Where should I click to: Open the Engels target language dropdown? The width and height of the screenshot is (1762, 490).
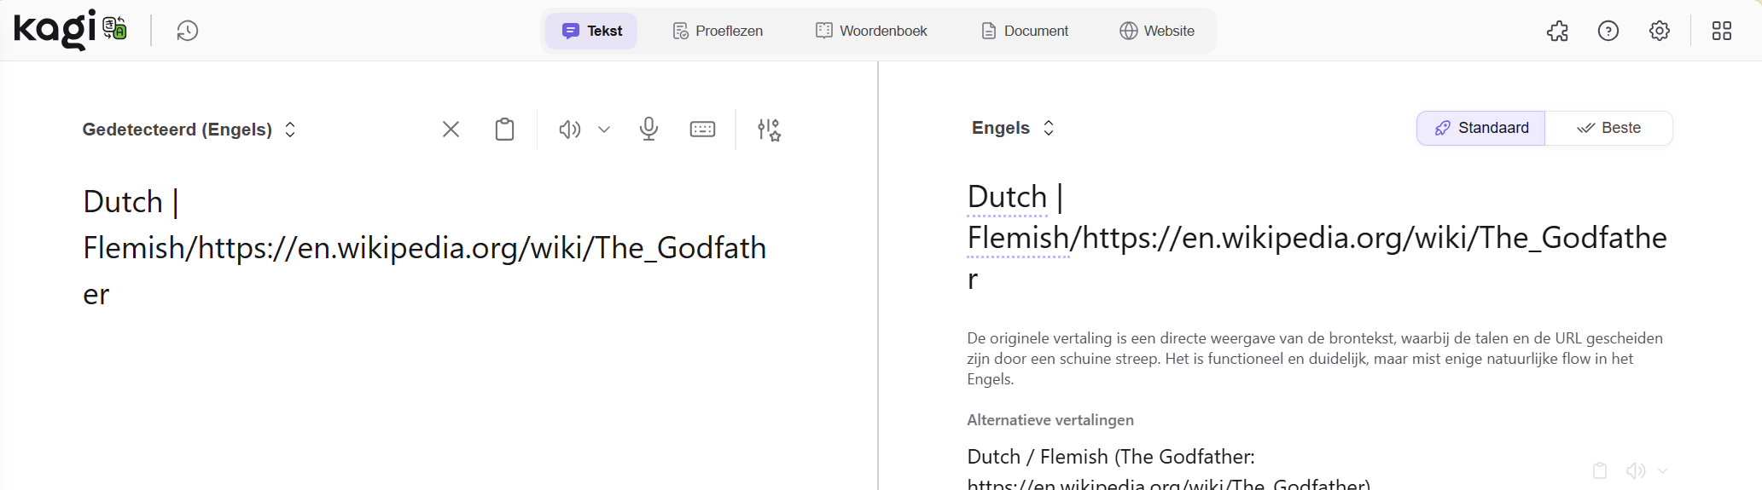tap(1013, 128)
